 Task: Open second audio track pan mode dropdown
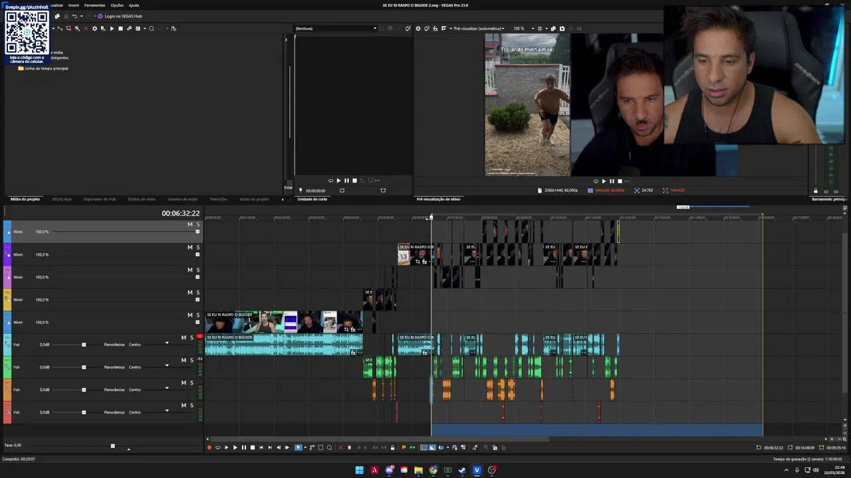pos(167,366)
